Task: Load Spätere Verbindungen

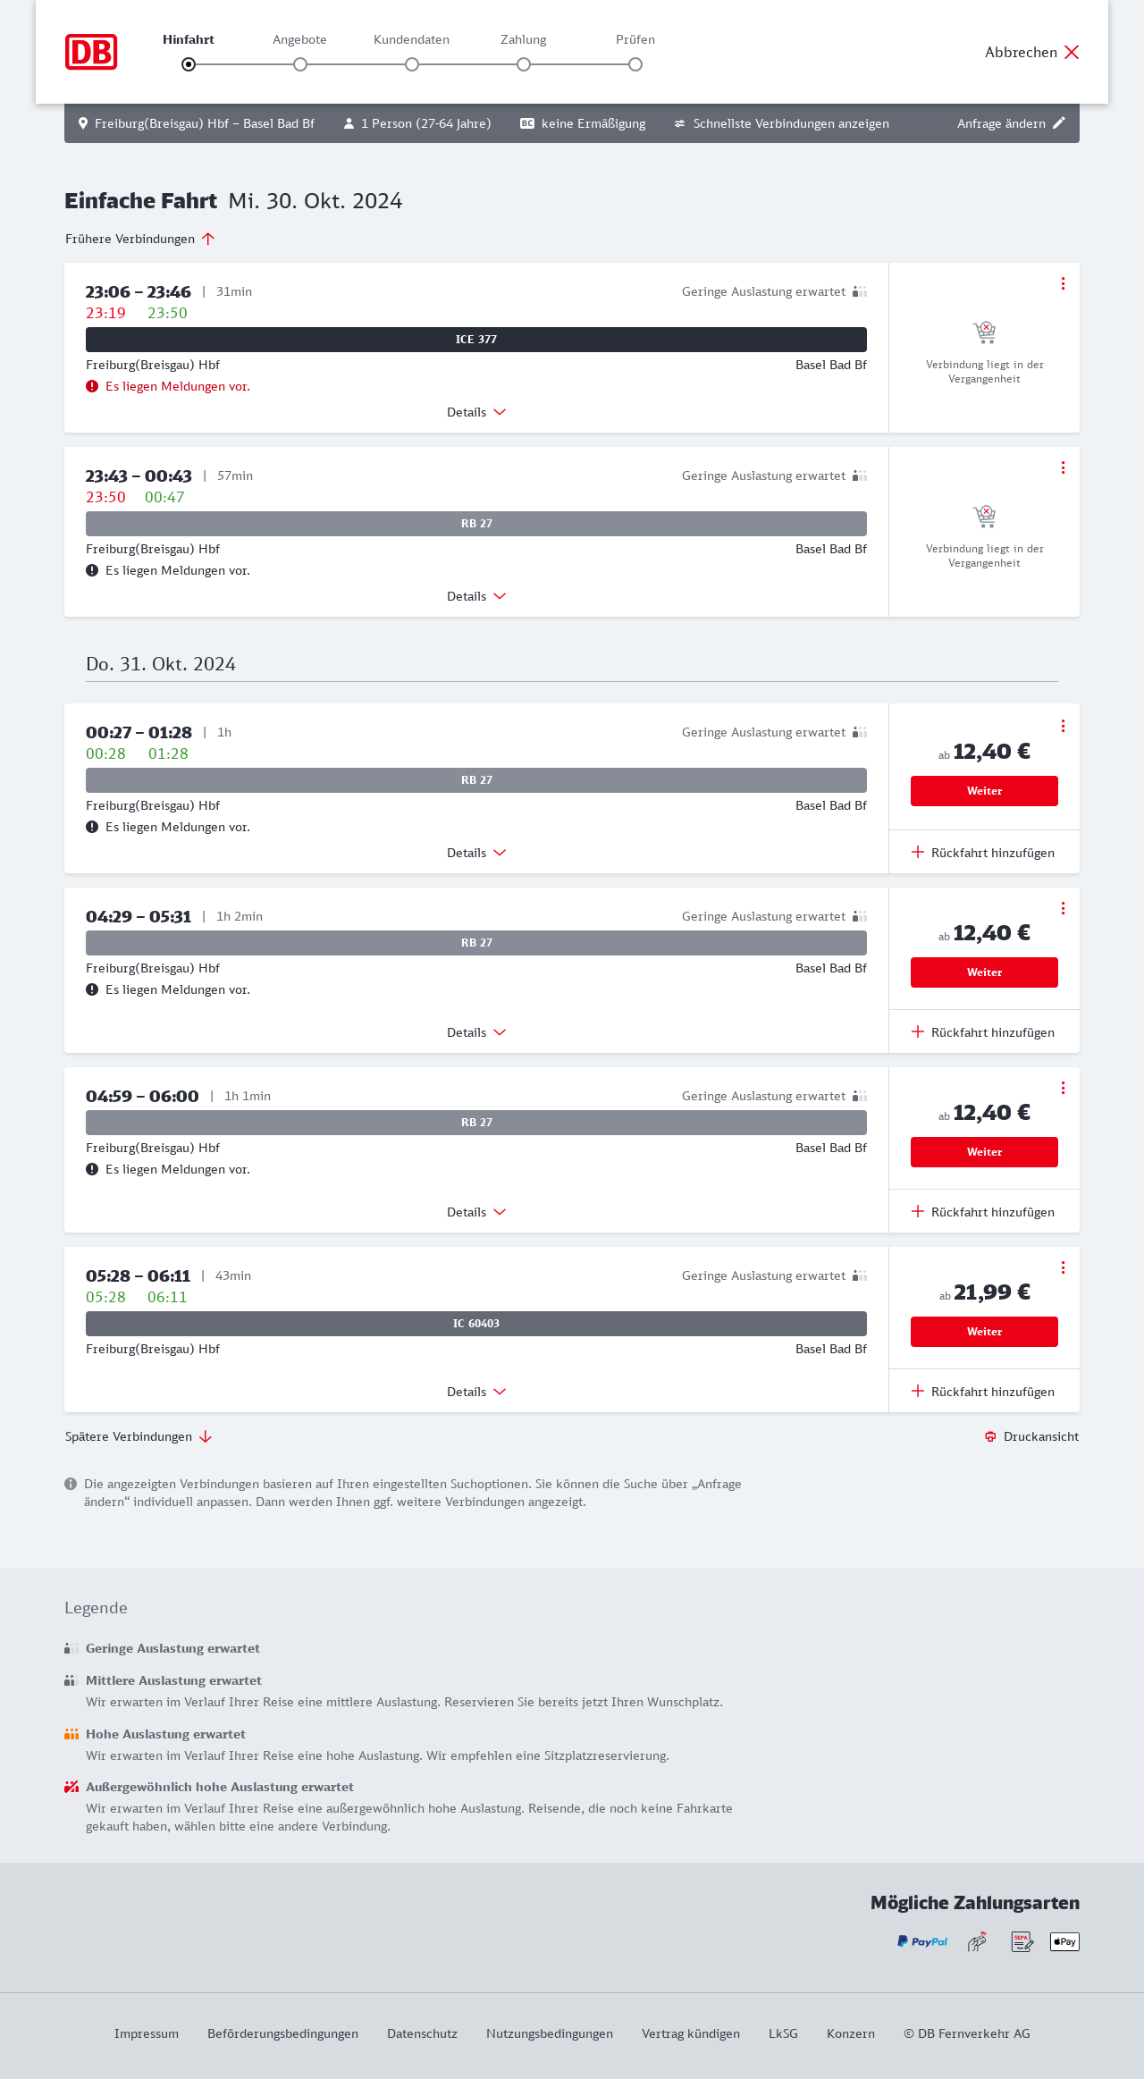Action: coord(139,1436)
